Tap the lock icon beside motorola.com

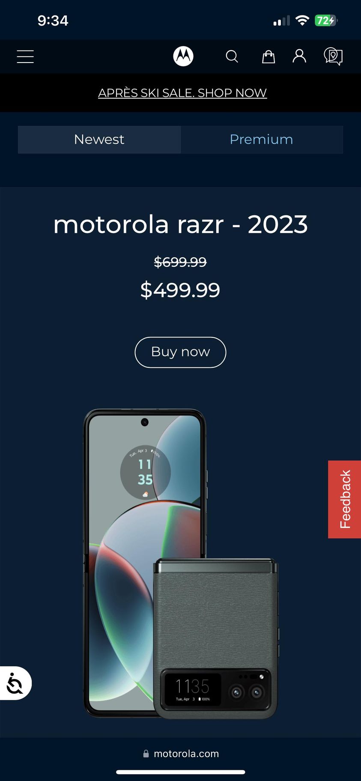point(146,754)
